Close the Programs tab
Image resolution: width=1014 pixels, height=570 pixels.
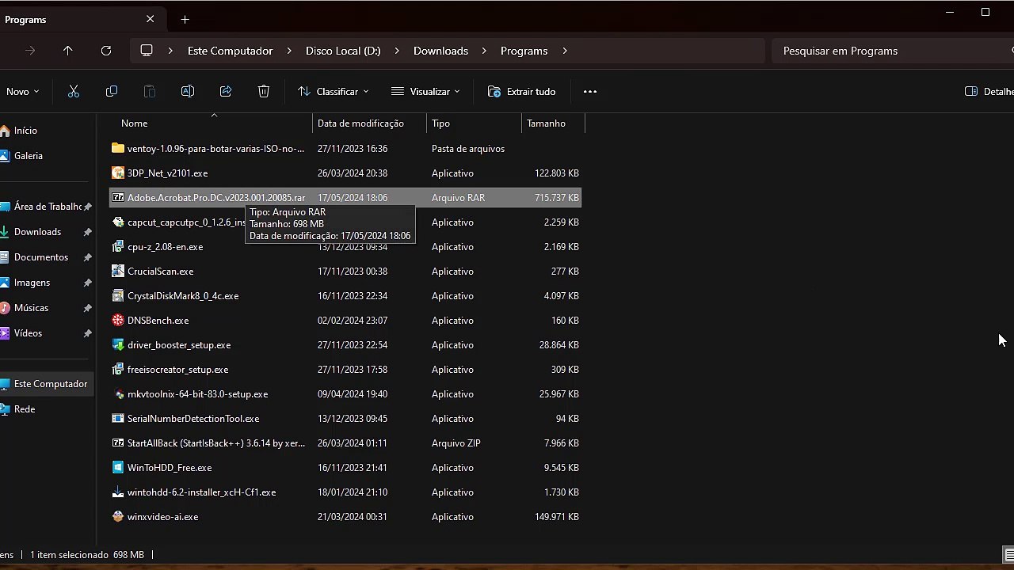point(151,19)
